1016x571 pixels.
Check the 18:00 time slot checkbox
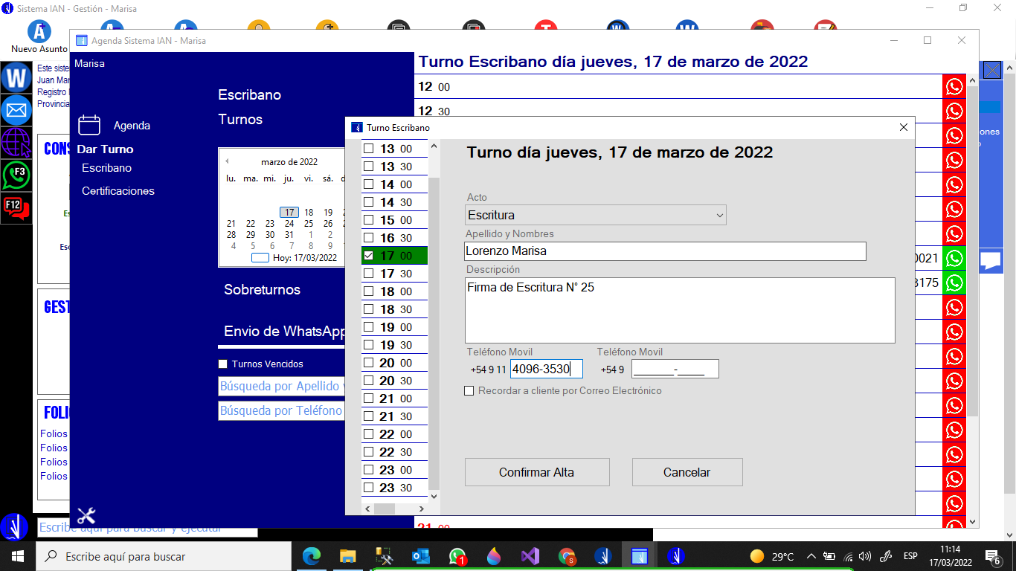(368, 291)
